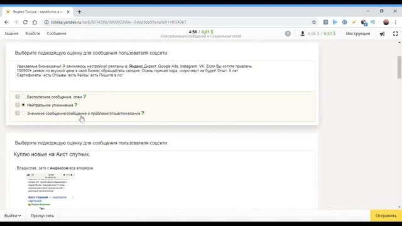Viewport: 402px width, 226px height.
Task: Click the browser forward arrow
Action: point(16,23)
